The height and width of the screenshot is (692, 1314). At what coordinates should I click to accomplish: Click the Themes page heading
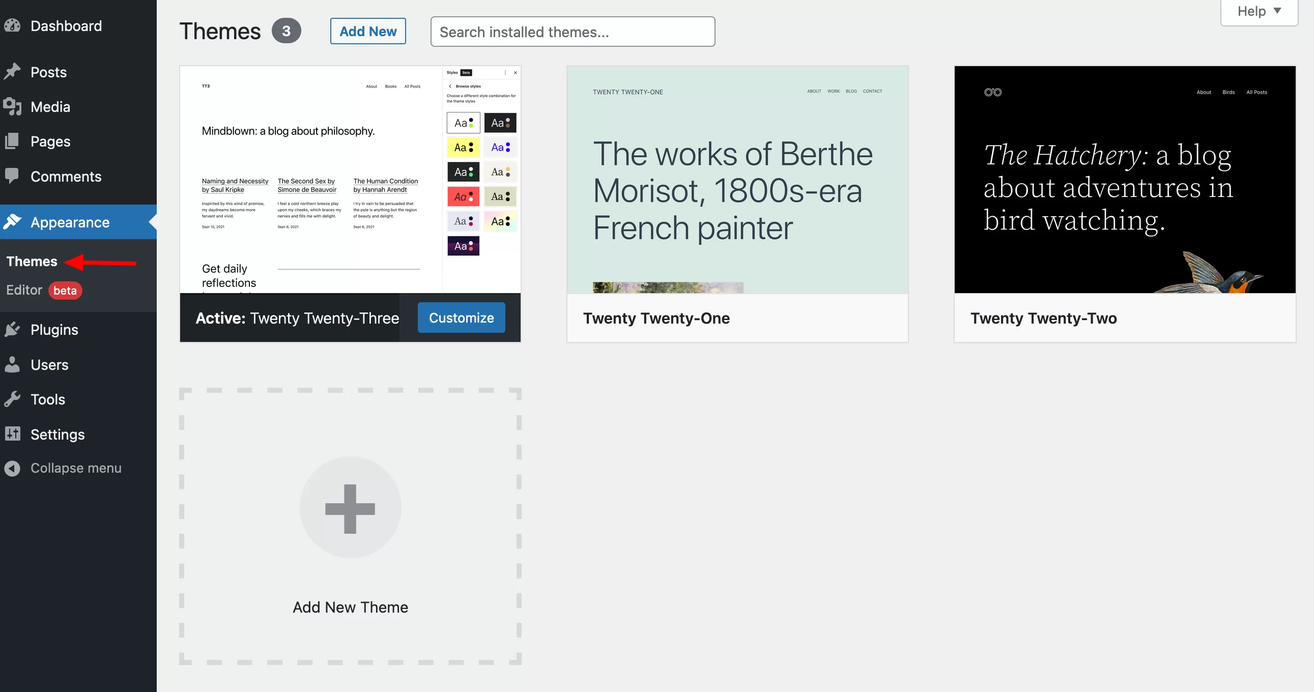(x=220, y=31)
